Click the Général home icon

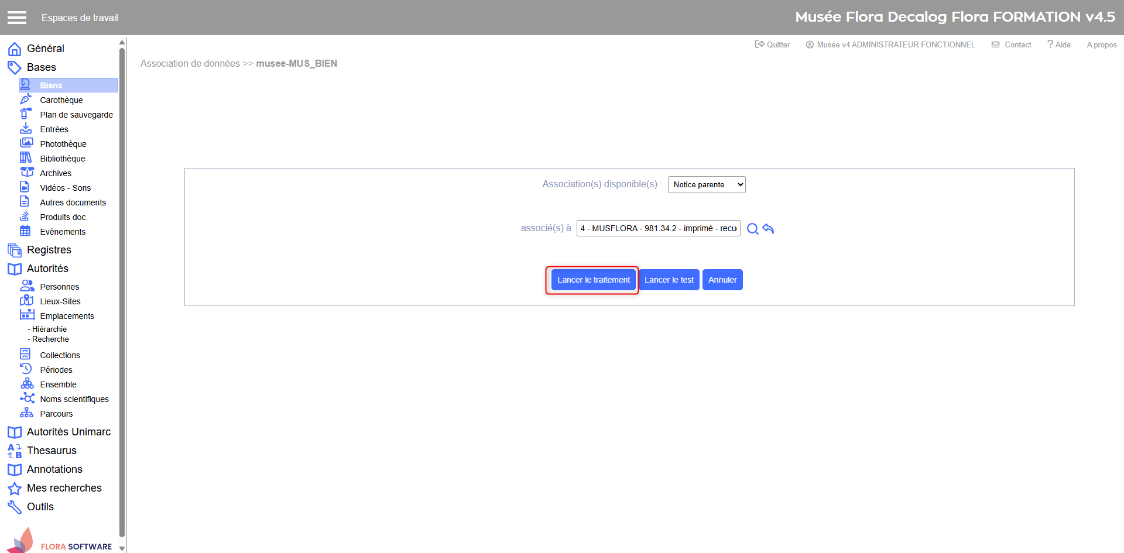tap(15, 49)
